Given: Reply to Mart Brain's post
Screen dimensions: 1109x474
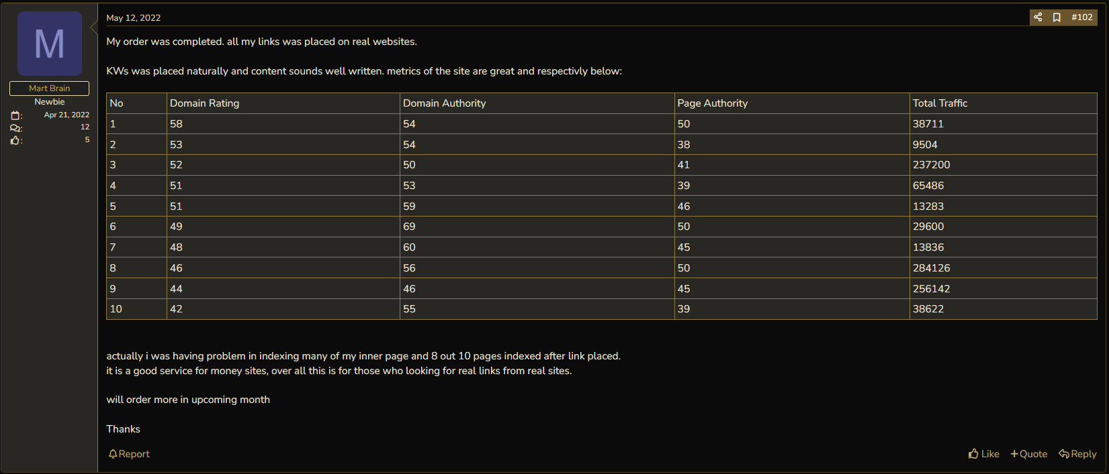Looking at the screenshot, I should coord(1077,454).
